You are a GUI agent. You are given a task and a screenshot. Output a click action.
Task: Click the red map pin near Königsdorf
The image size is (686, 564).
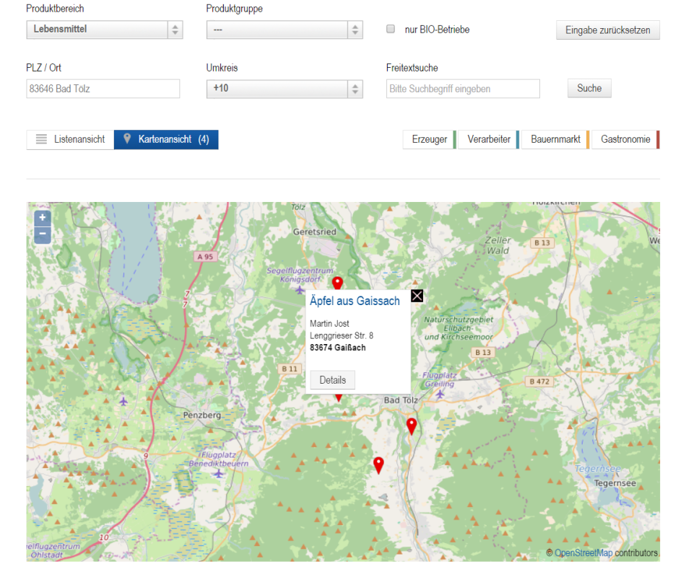coord(337,283)
